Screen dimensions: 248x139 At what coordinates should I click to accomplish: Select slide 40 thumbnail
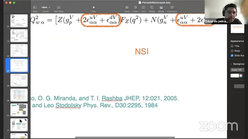coord(19,110)
